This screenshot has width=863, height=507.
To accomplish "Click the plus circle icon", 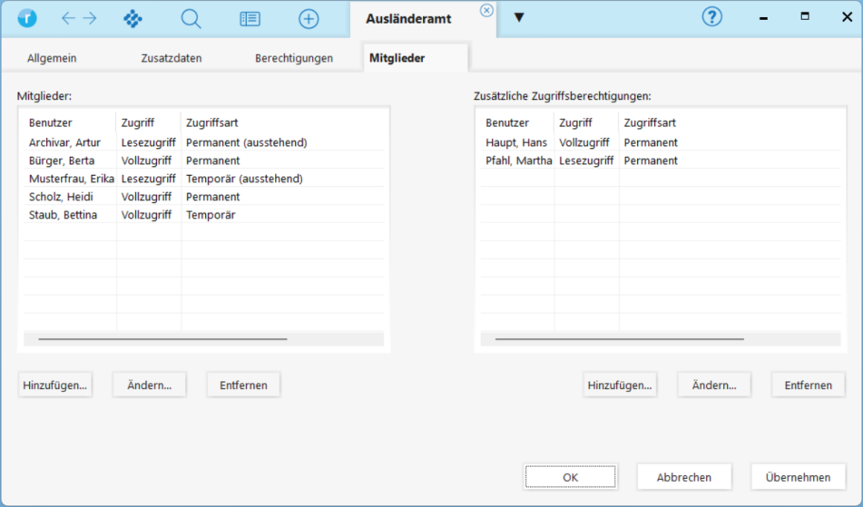I will pyautogui.click(x=309, y=19).
